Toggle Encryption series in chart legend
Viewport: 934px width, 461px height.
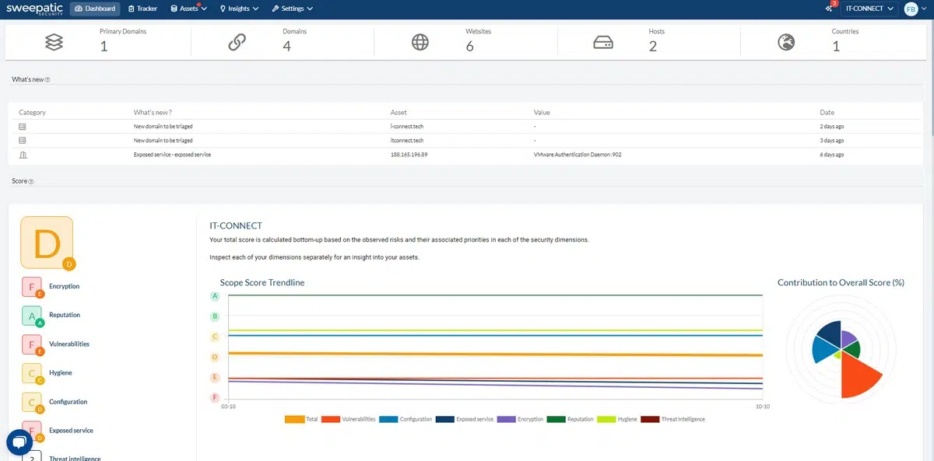click(521, 419)
